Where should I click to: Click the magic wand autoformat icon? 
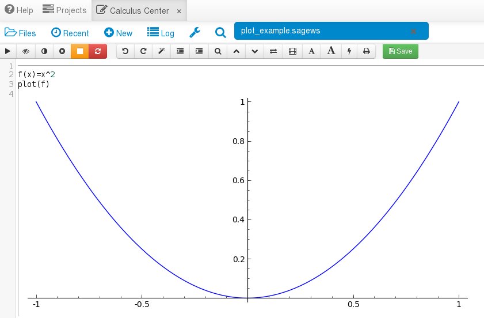162,51
